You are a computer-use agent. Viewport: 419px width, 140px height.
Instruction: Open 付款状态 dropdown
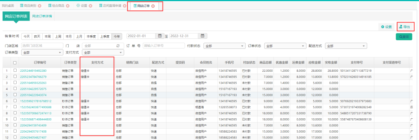[x=225, y=46]
